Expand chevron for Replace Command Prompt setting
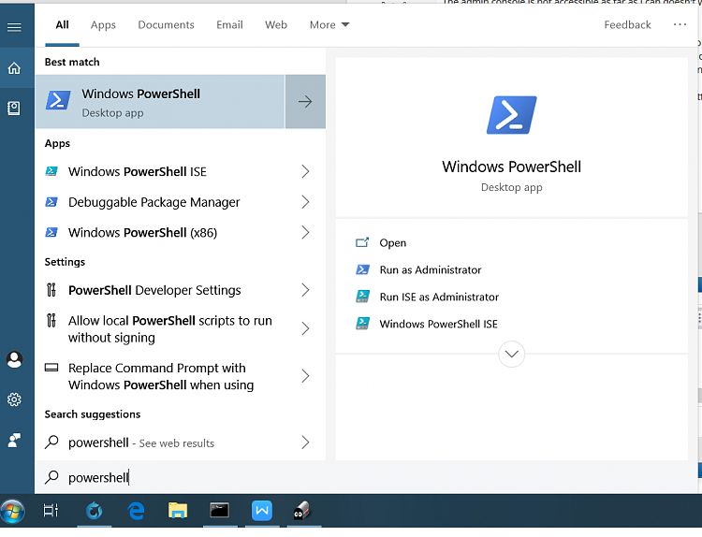The height and width of the screenshot is (537, 702). 305,376
